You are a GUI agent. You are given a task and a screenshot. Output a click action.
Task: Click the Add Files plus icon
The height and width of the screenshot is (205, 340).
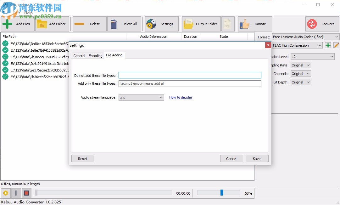coord(7,24)
